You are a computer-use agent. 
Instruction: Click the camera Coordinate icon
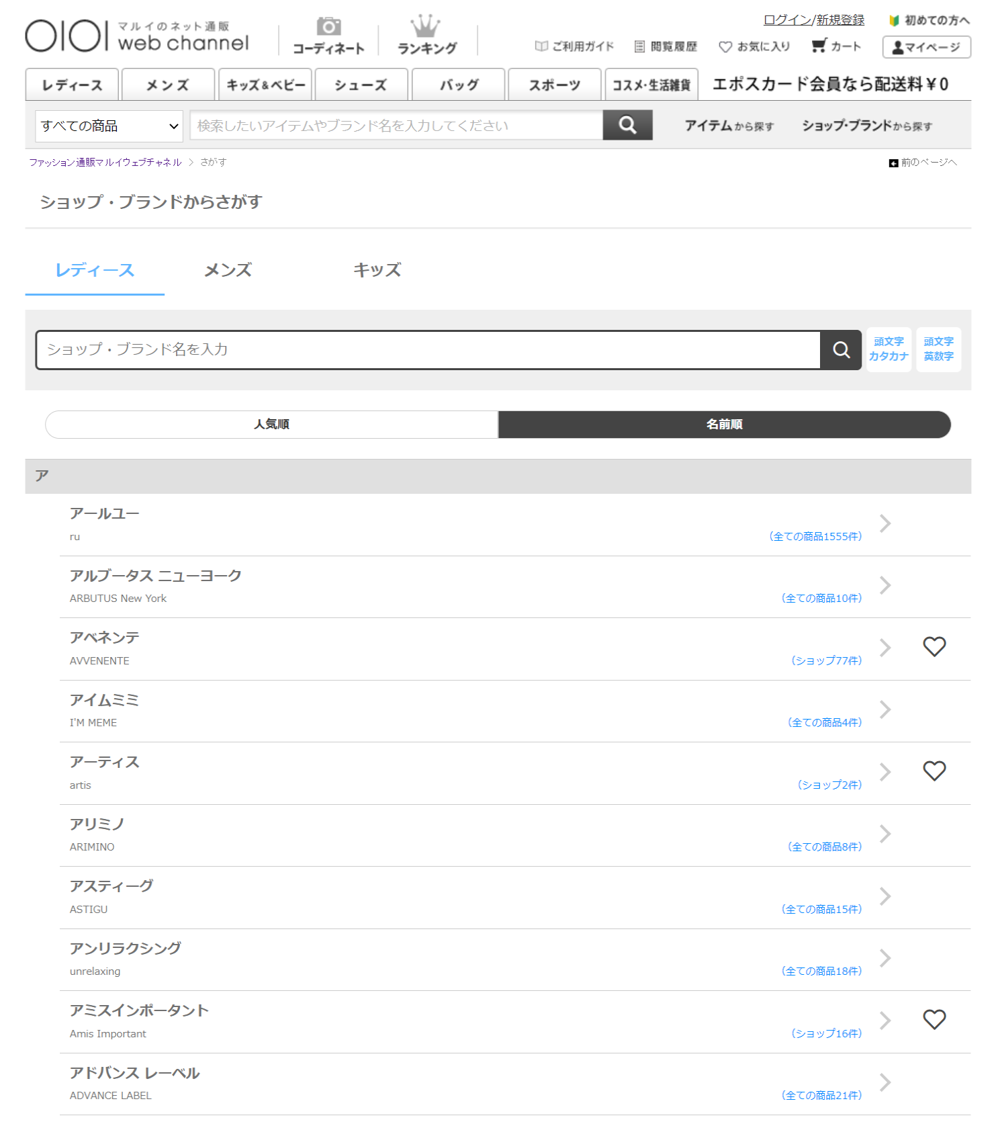click(x=328, y=27)
